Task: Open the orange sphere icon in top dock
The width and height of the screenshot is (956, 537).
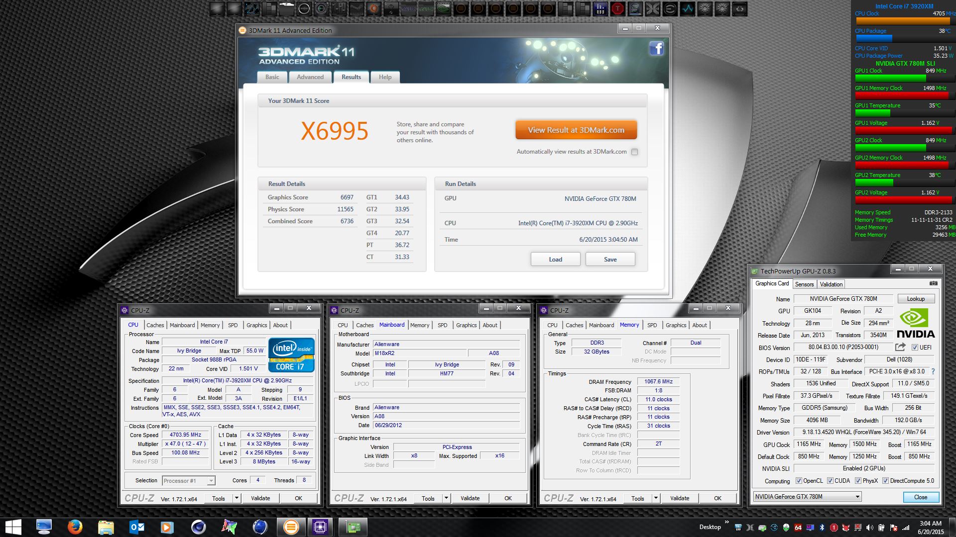Action: (x=373, y=8)
